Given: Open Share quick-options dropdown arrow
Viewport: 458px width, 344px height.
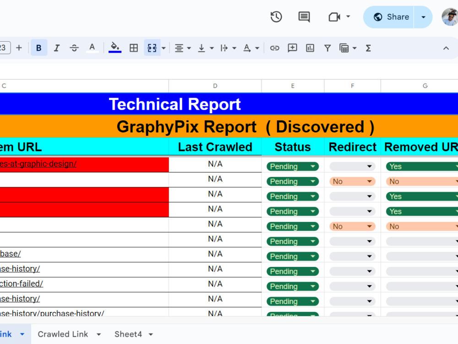Looking at the screenshot, I should tap(423, 17).
